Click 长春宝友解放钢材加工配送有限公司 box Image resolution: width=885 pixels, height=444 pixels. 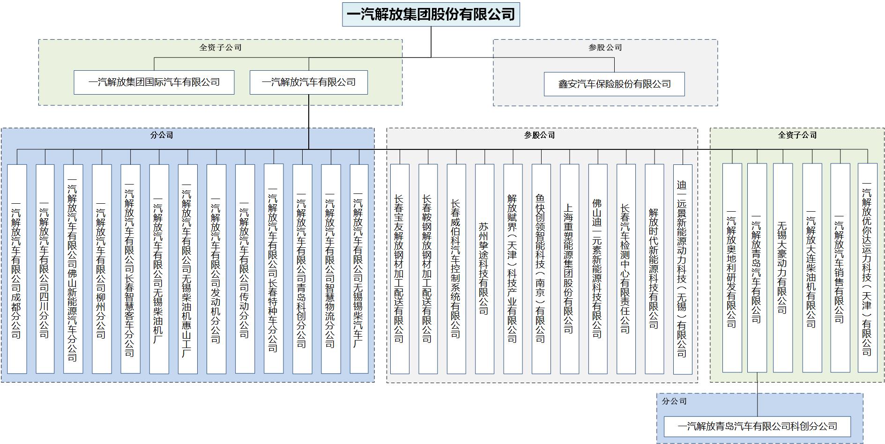(x=400, y=269)
